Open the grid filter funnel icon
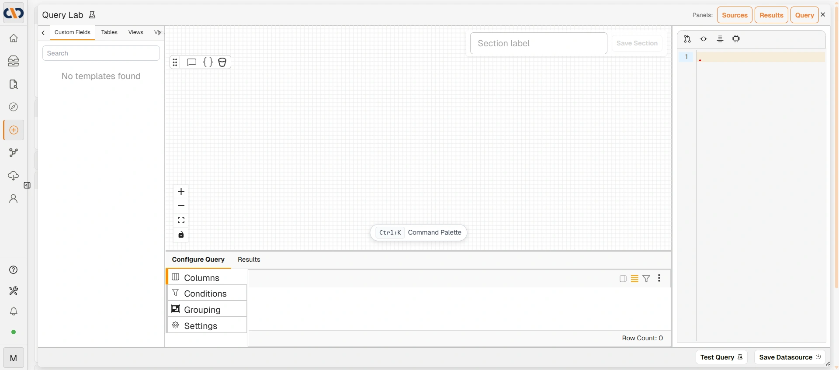 646,279
